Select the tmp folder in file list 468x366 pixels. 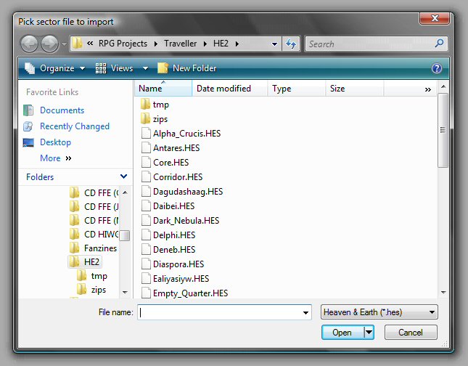(160, 105)
